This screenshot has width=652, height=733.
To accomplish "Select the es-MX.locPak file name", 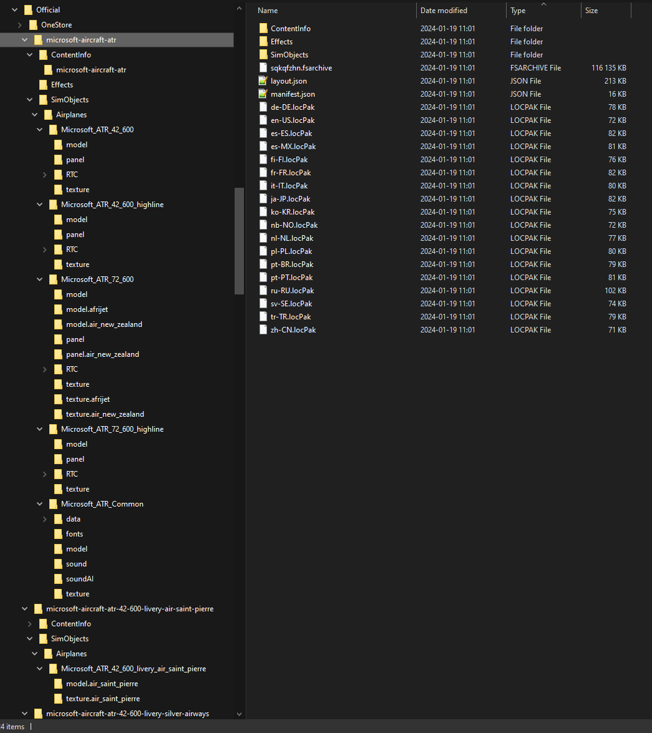I will point(293,147).
